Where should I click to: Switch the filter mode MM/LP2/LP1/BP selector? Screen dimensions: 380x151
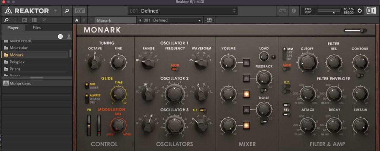(x=285, y=54)
